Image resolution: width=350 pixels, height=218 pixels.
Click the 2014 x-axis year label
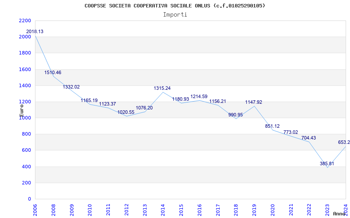click(163, 210)
